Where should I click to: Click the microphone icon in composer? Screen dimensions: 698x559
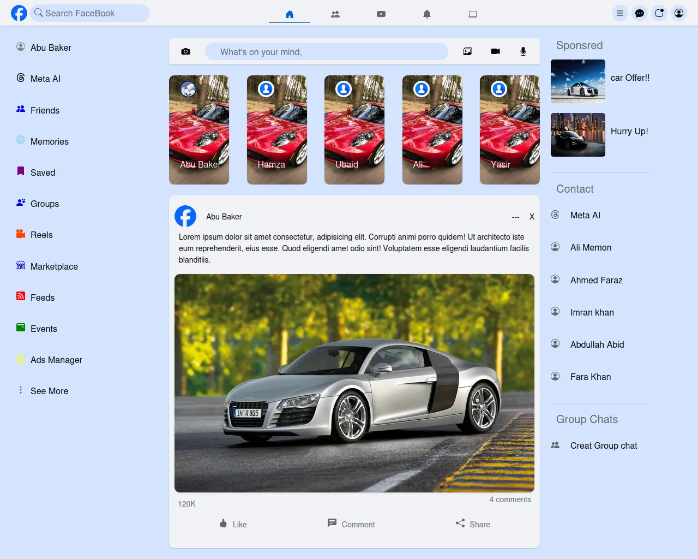click(x=523, y=51)
